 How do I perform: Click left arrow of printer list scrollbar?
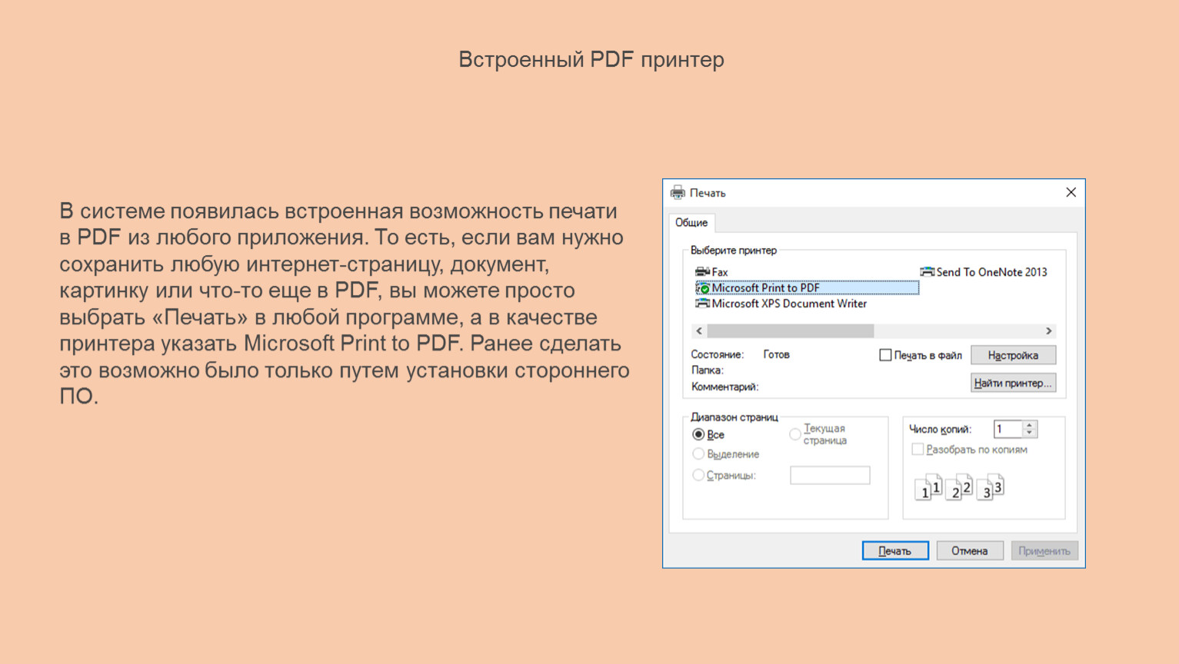(x=699, y=330)
